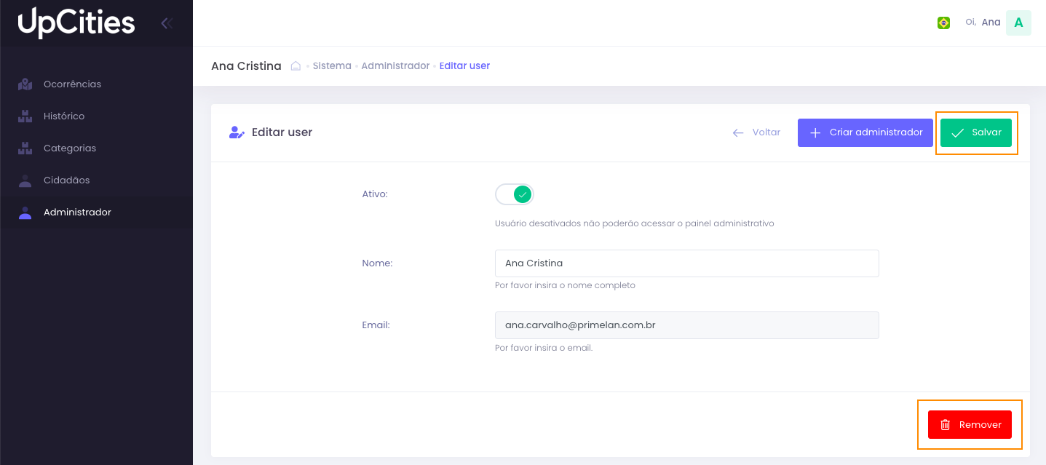Click the 'Ana Cristina' page title

pyautogui.click(x=246, y=65)
